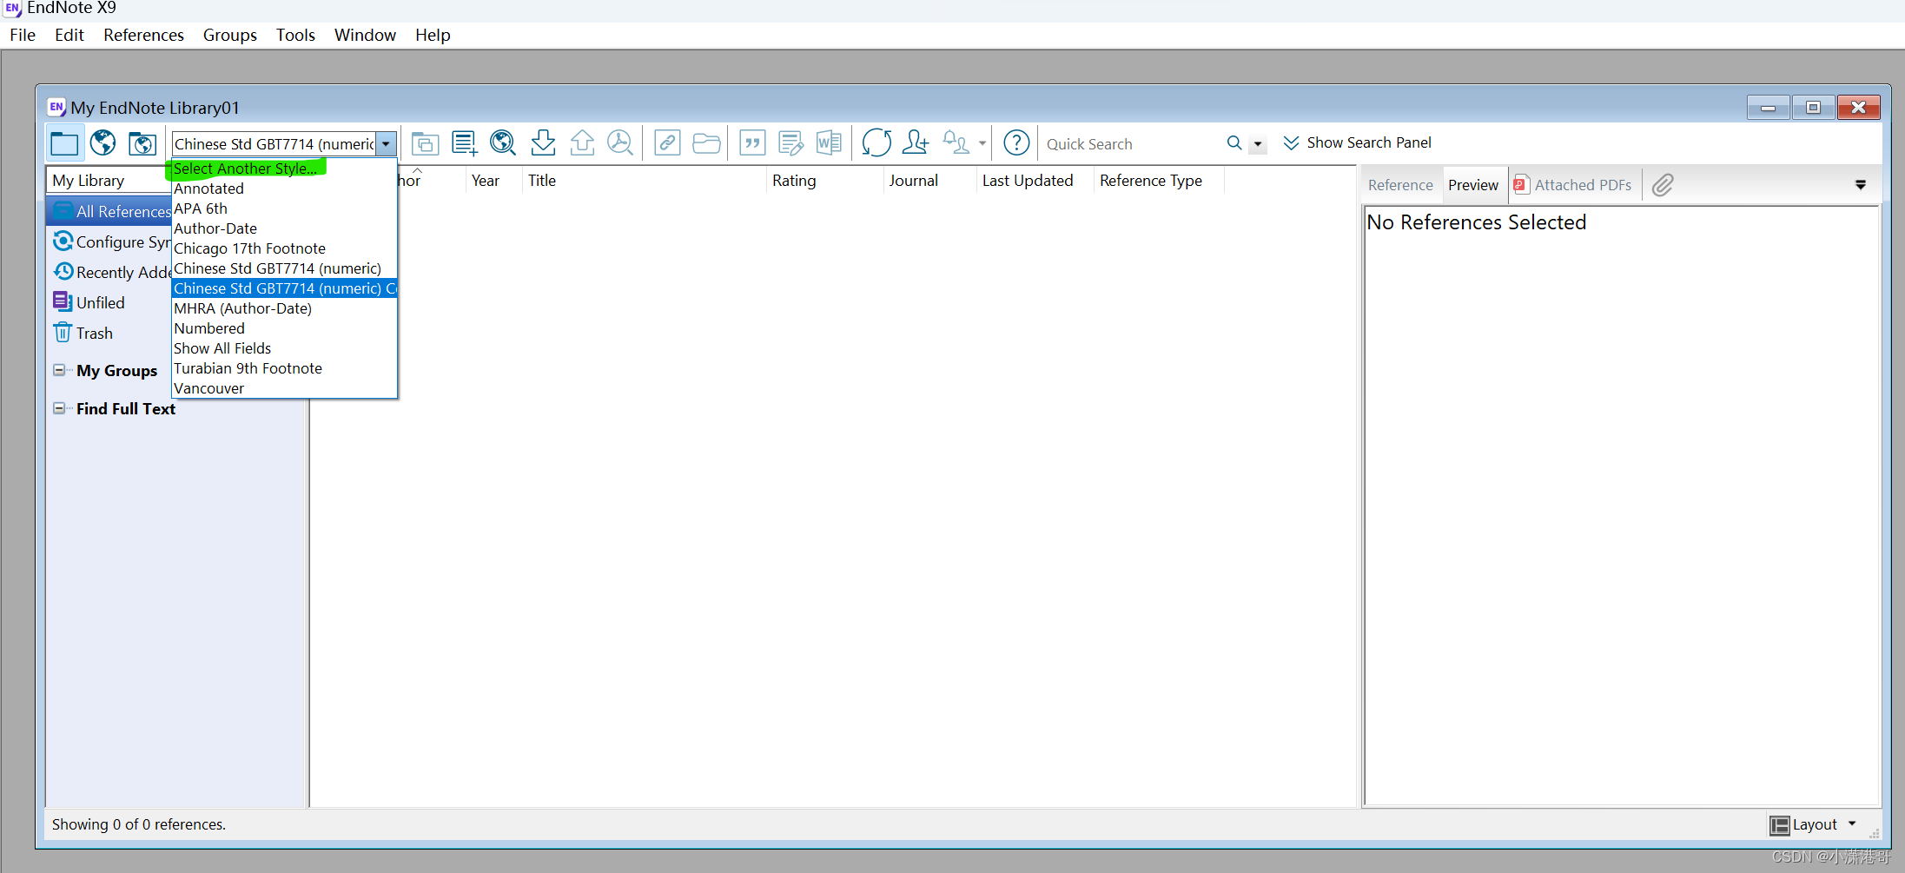Image resolution: width=1905 pixels, height=873 pixels.
Task: Click the Open File folder icon
Action: point(706,142)
